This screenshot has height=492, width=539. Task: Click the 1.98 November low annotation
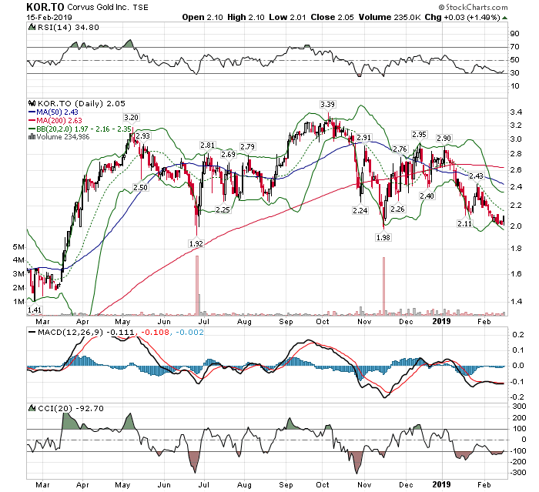pyautogui.click(x=383, y=237)
